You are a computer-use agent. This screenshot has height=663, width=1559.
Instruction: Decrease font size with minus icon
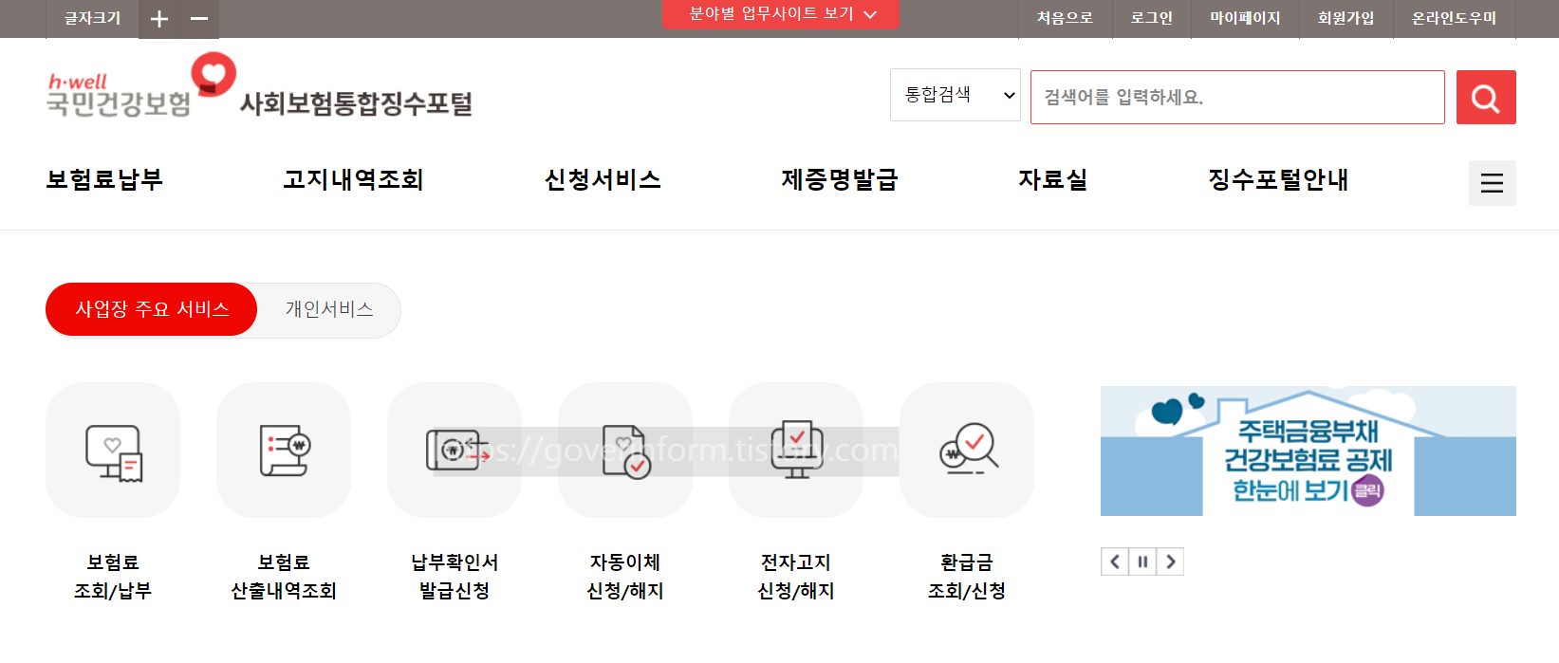tap(199, 19)
